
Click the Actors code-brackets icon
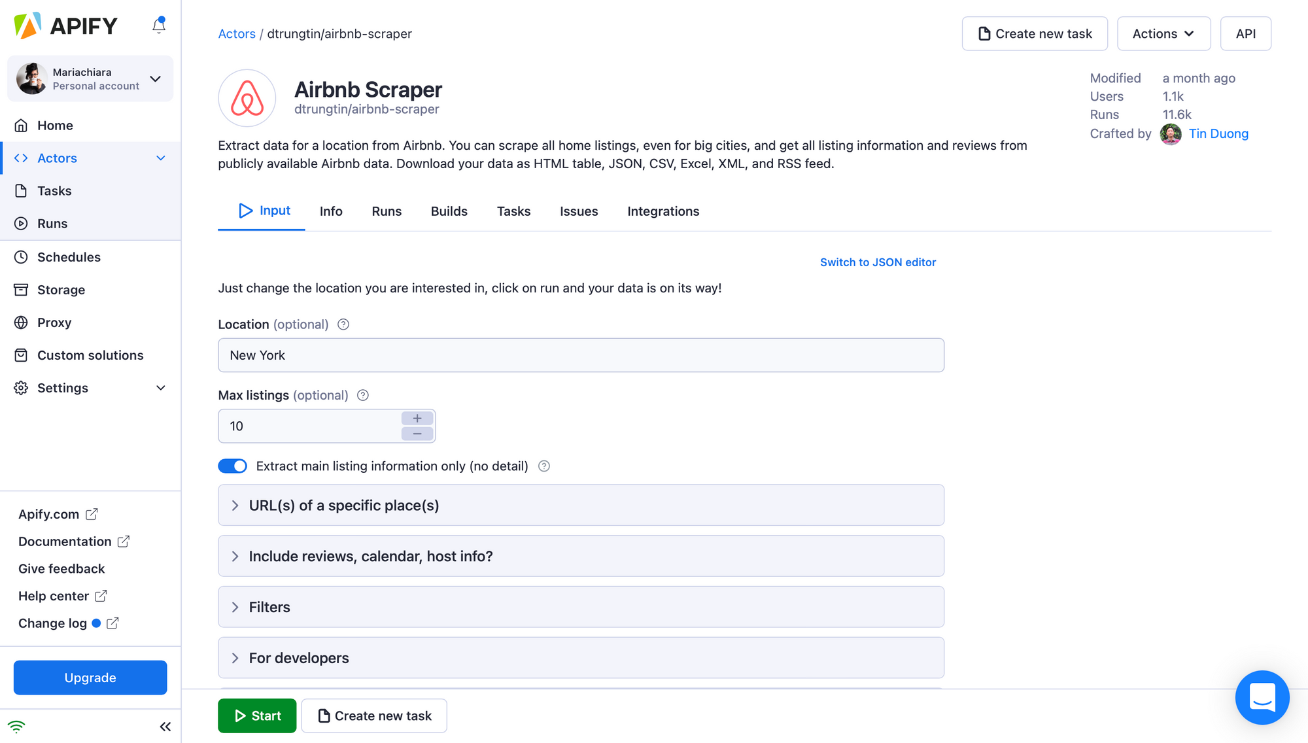click(21, 158)
